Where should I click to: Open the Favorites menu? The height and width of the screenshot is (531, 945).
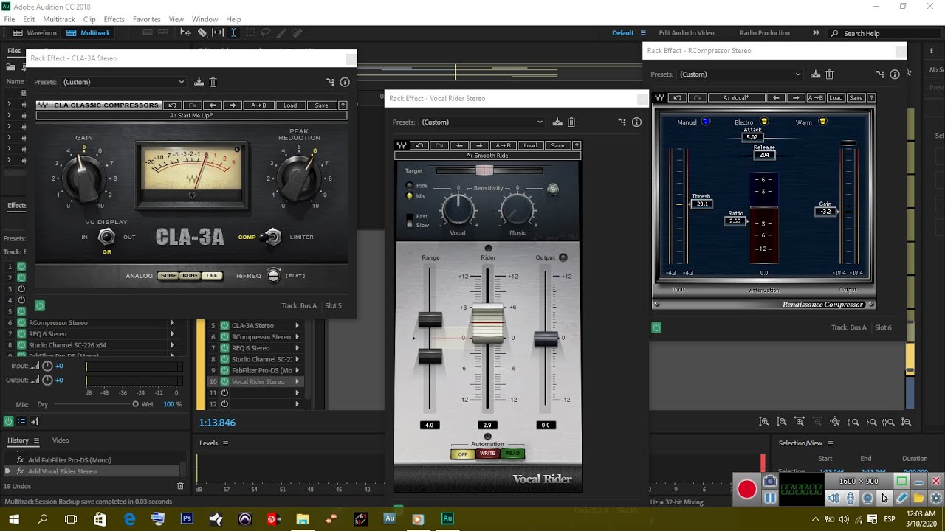(x=147, y=19)
